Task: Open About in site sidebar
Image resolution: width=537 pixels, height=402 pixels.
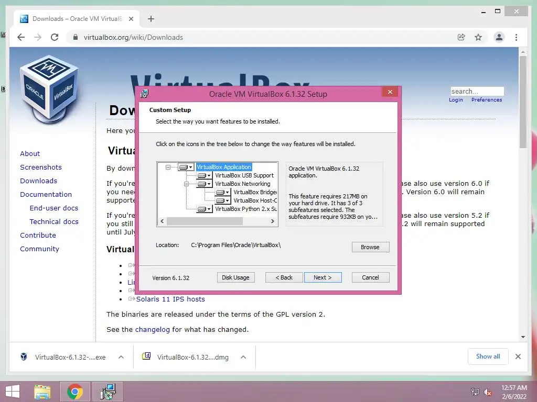Action: [x=30, y=153]
